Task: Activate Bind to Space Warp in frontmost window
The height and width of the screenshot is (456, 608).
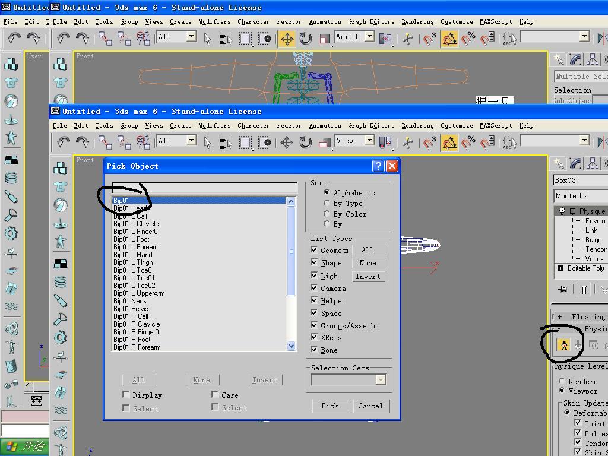Action: click(143, 142)
